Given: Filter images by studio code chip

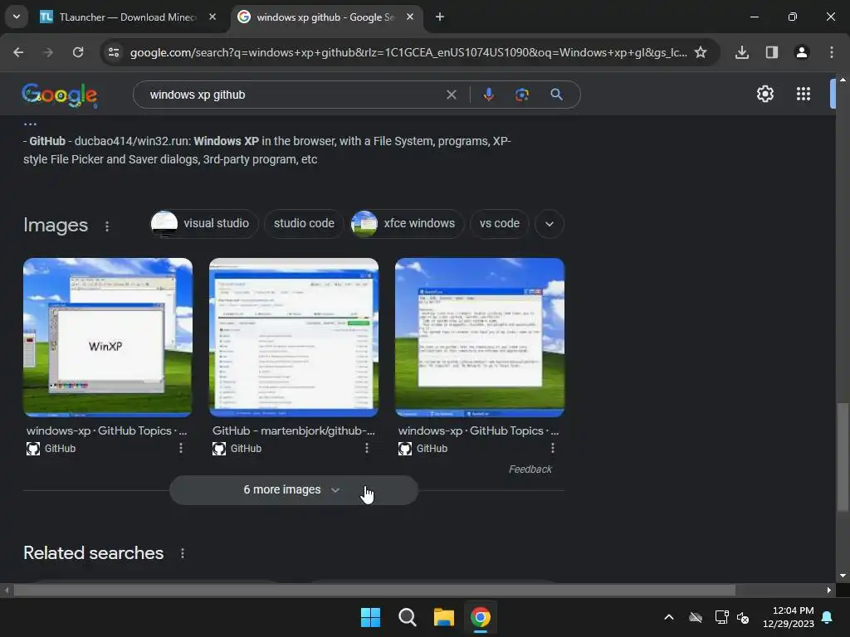Looking at the screenshot, I should click(304, 224).
